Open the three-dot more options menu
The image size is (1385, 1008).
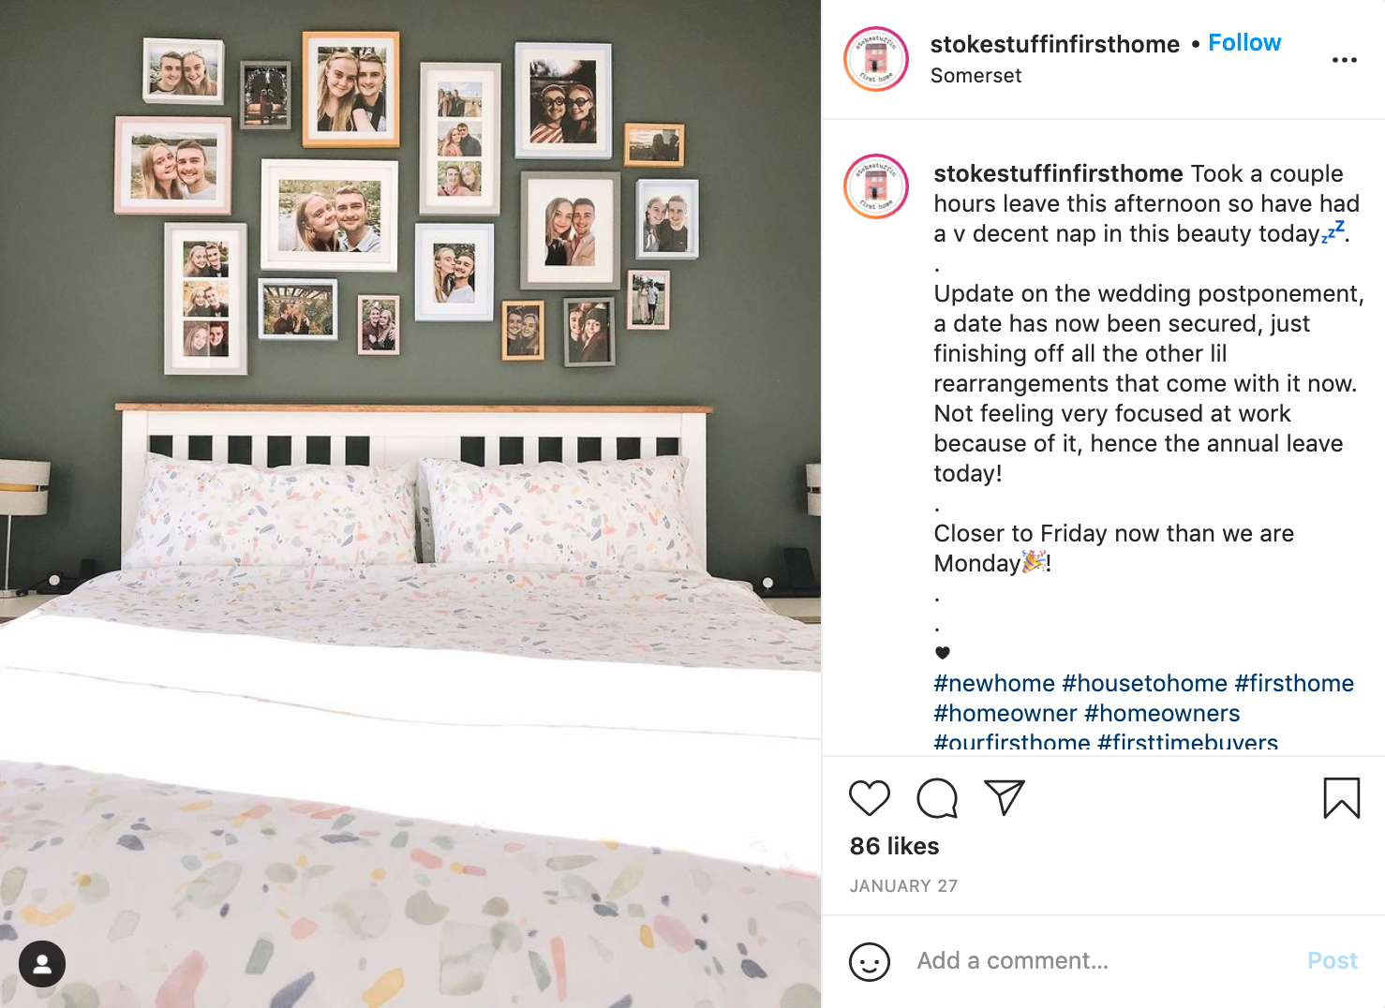1344,60
